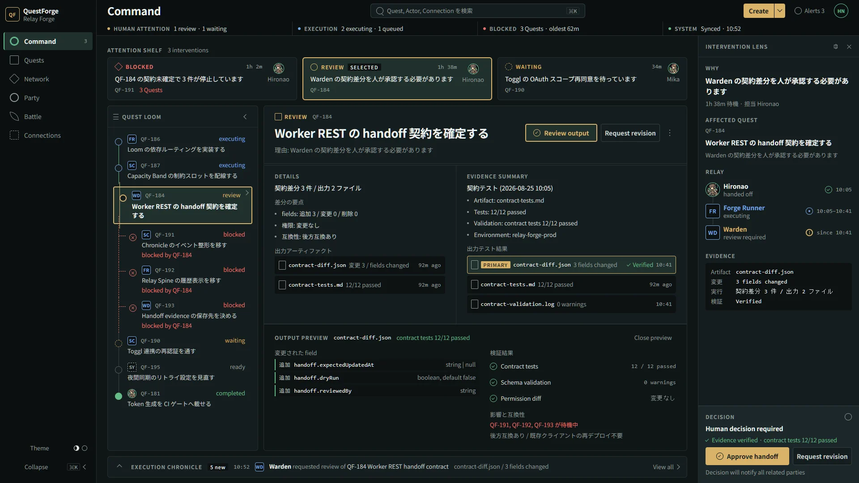Toggle the Decision radio circle
The height and width of the screenshot is (483, 859).
(x=848, y=417)
